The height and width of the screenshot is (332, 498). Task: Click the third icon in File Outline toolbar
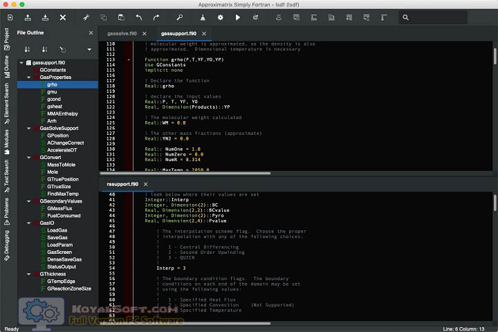pyautogui.click(x=62, y=49)
